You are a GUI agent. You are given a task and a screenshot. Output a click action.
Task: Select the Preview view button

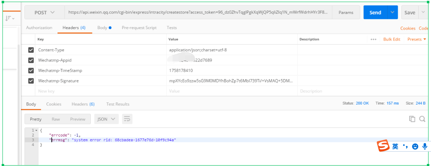78,119
